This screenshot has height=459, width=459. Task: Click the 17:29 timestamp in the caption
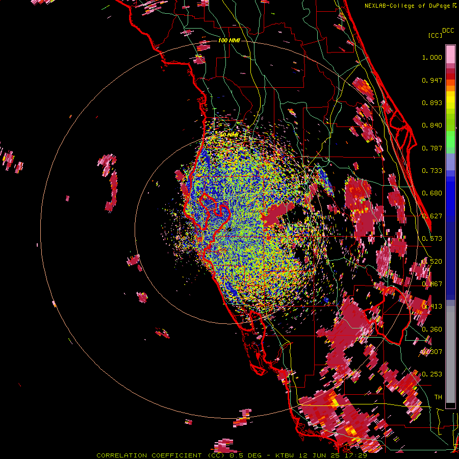356,455
